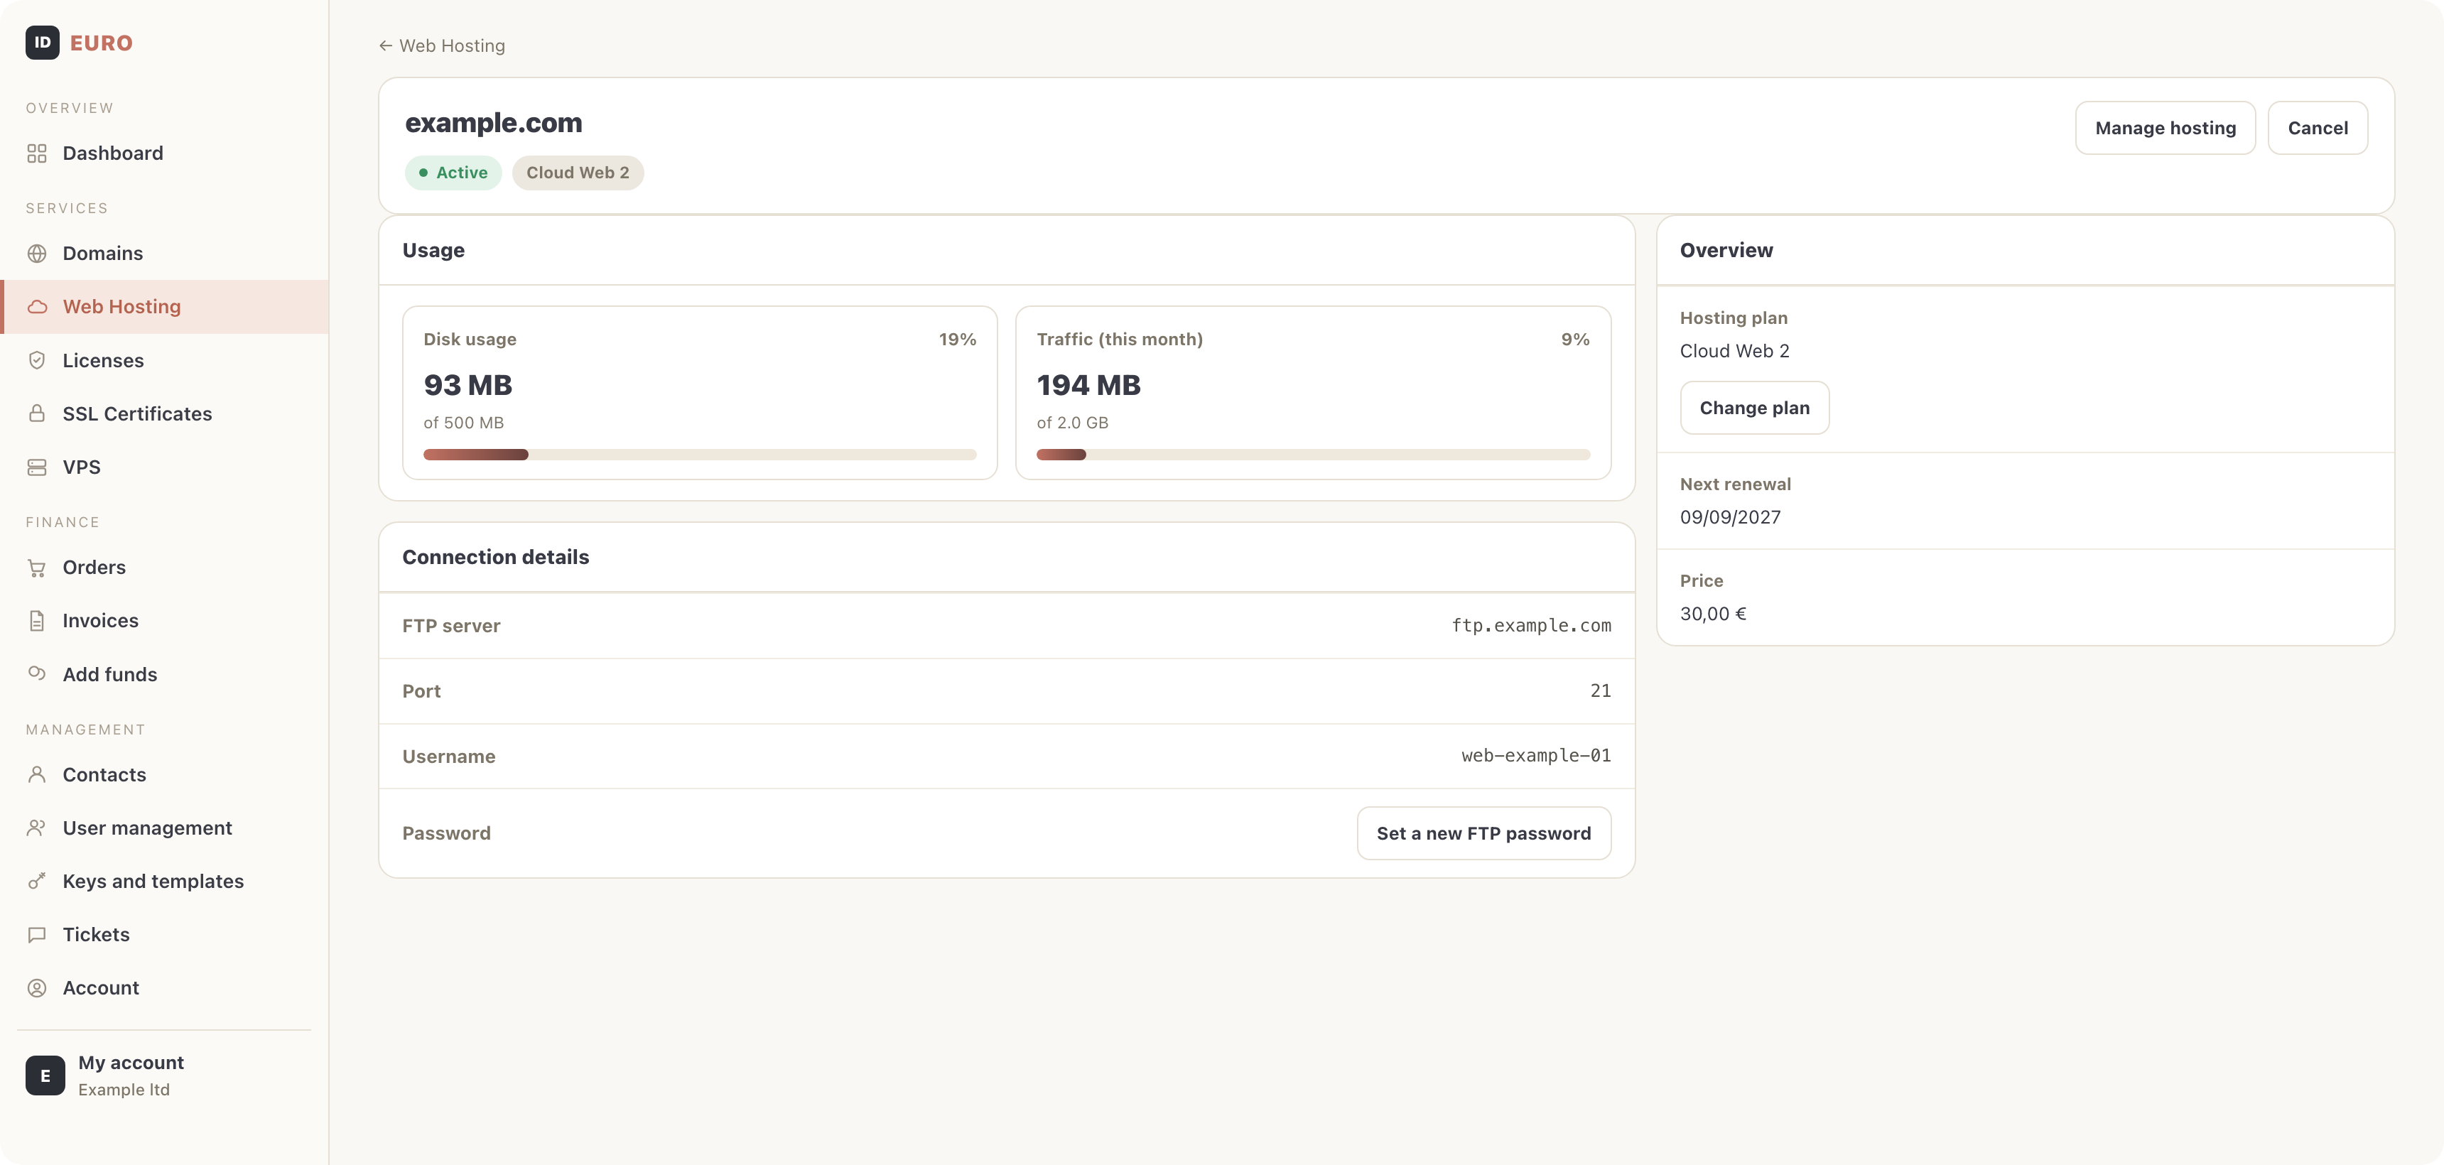Click the User management people icon

click(x=37, y=828)
